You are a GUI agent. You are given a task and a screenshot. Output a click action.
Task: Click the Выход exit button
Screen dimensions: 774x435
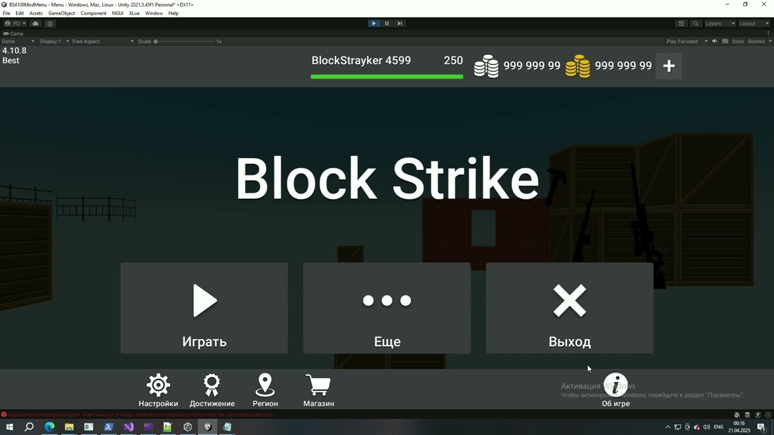tap(570, 308)
